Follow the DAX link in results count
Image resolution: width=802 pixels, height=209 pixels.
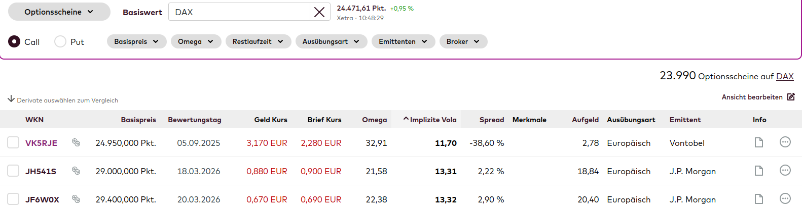785,76
